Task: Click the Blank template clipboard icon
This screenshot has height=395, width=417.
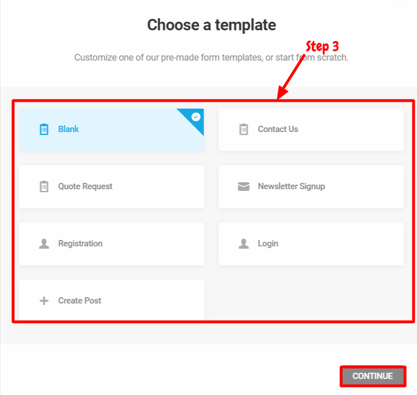Action: coord(44,129)
